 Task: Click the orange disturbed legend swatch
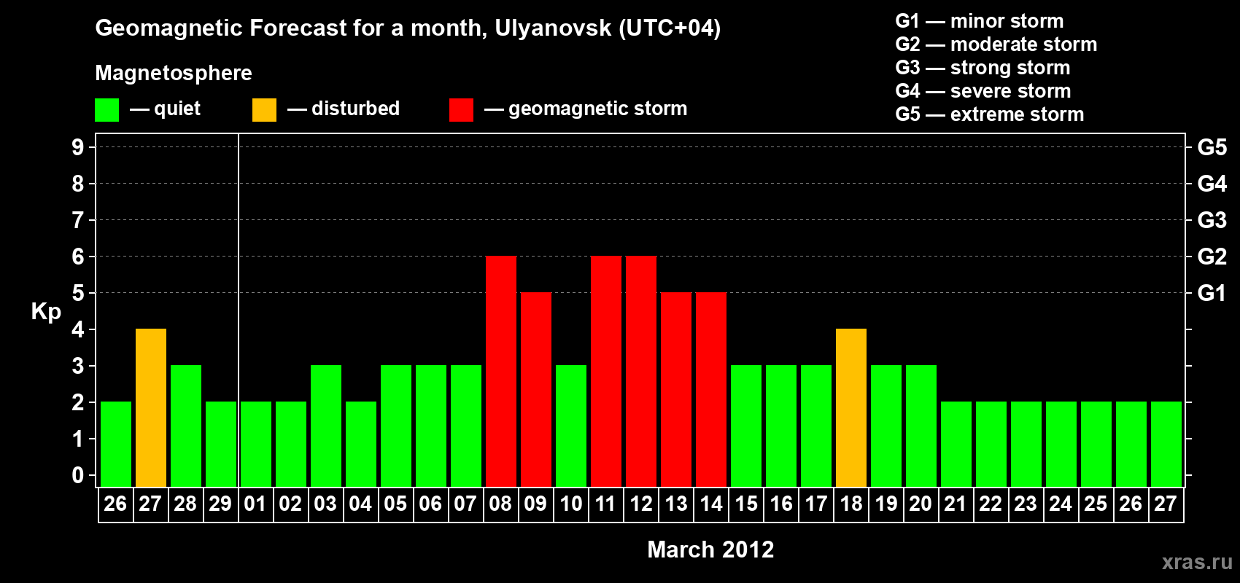pyautogui.click(x=264, y=110)
